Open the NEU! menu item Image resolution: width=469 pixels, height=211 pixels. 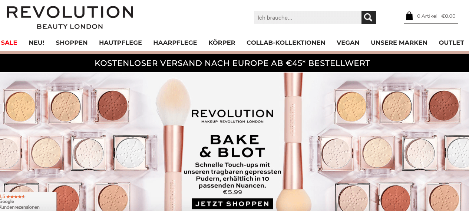coord(36,43)
